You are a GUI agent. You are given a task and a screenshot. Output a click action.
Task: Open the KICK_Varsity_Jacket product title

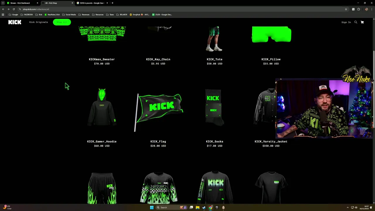coord(271,142)
